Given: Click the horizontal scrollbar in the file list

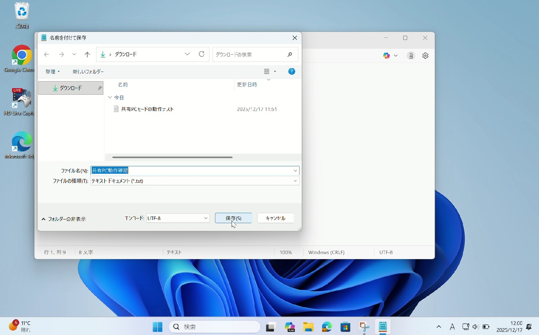Looking at the screenshot, I should point(172,157).
